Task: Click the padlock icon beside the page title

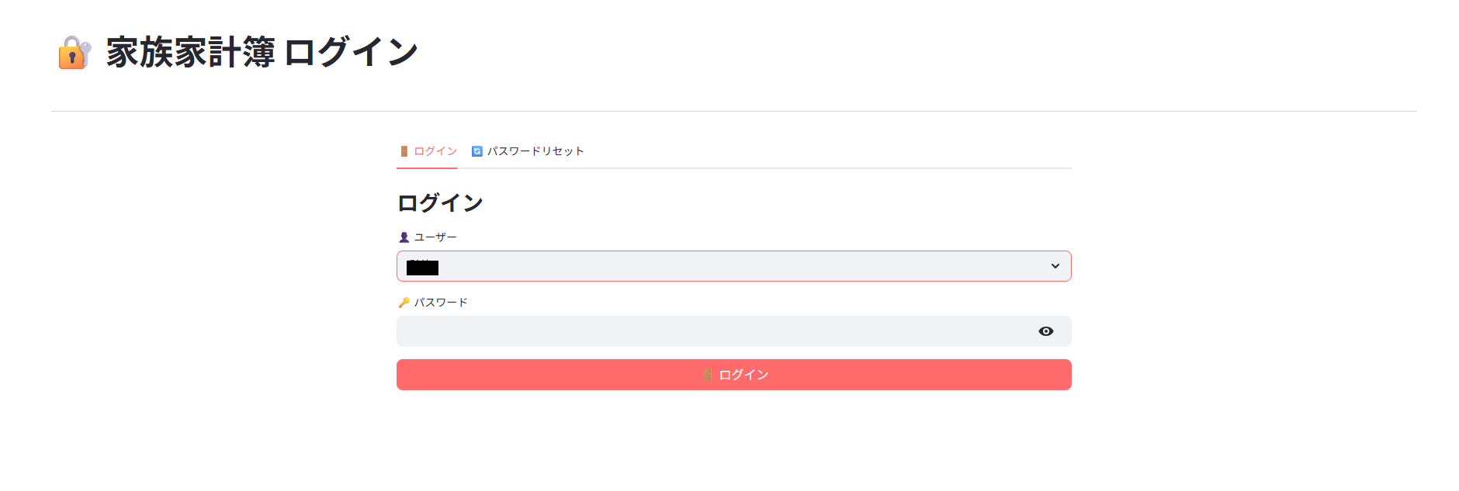Action: pyautogui.click(x=75, y=53)
